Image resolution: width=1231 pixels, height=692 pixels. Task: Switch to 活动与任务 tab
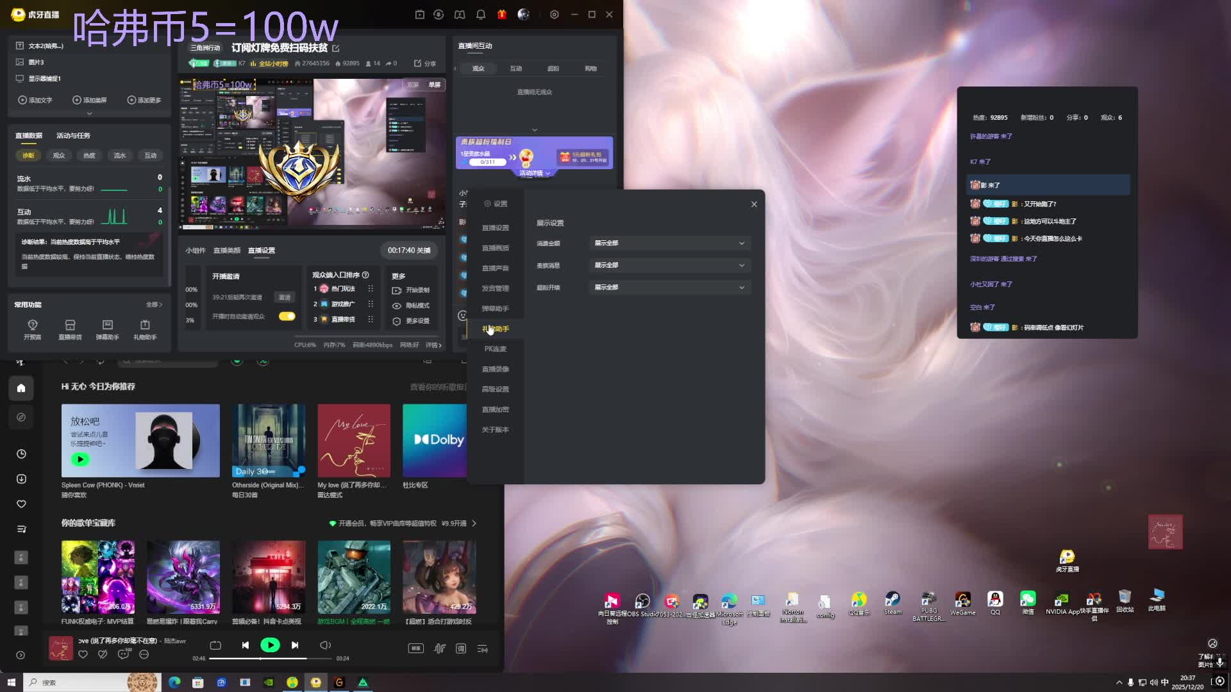73,136
